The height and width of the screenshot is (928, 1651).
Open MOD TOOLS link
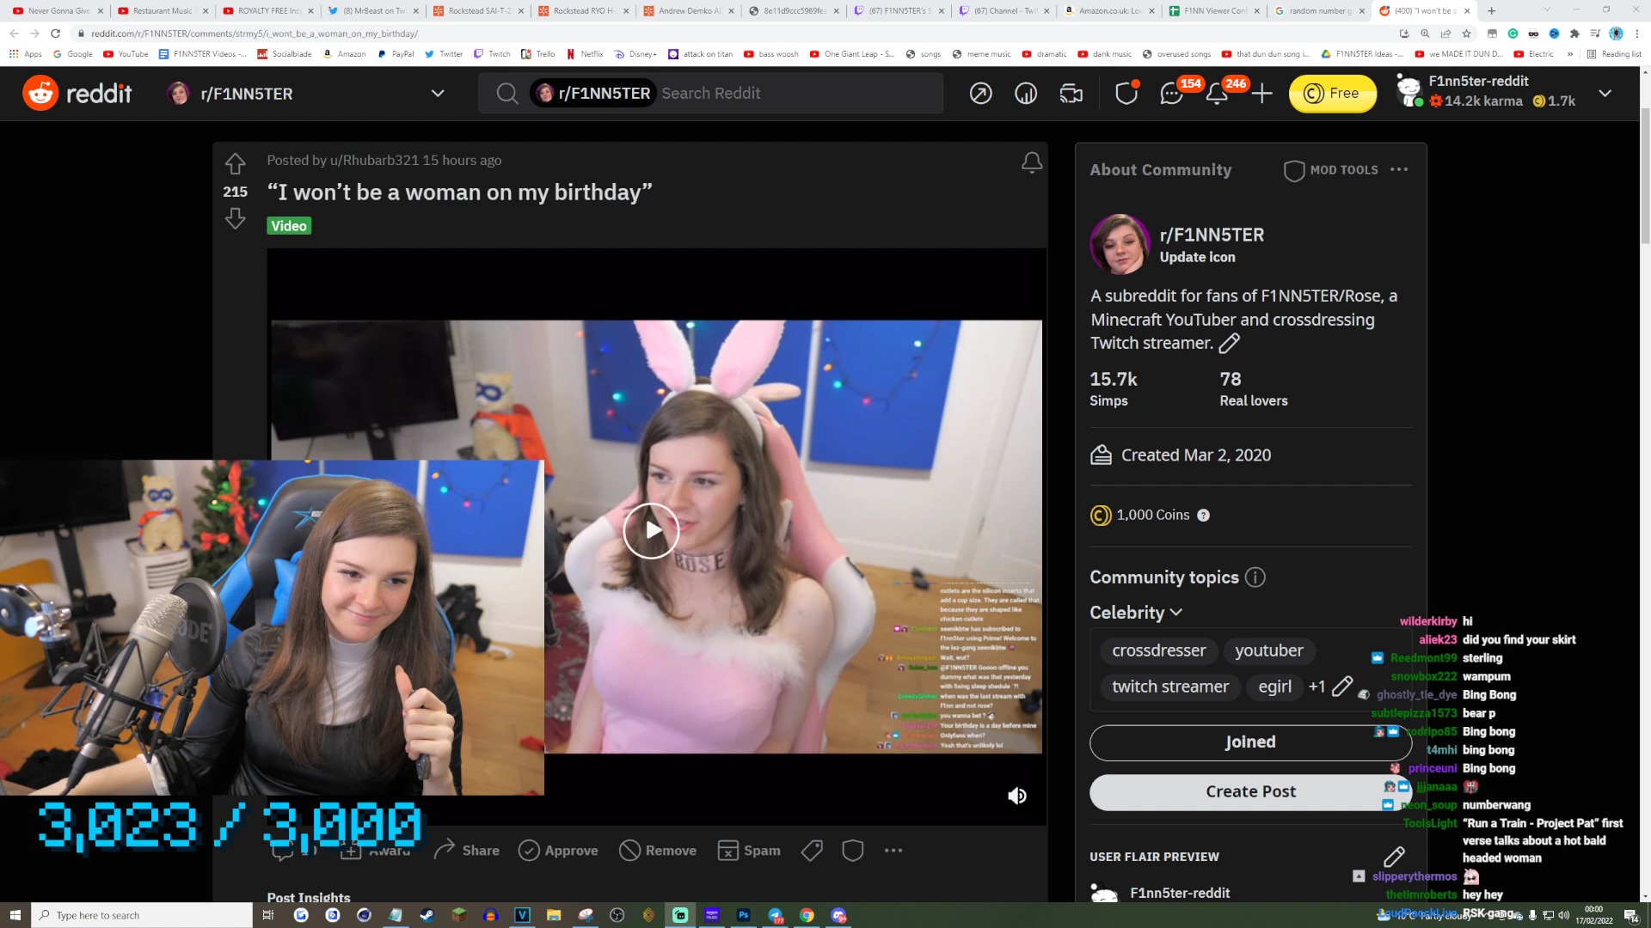pos(1331,170)
